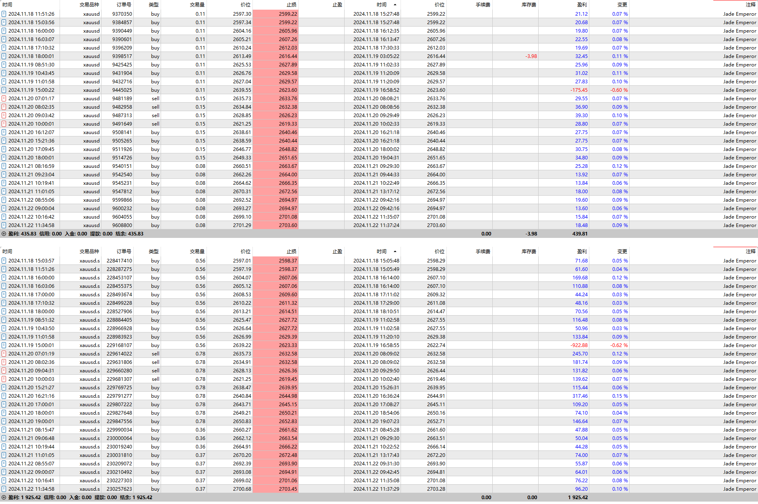The height and width of the screenshot is (504, 758).
Task: Click the buy icon for order 230209072
Action: (x=4, y=463)
